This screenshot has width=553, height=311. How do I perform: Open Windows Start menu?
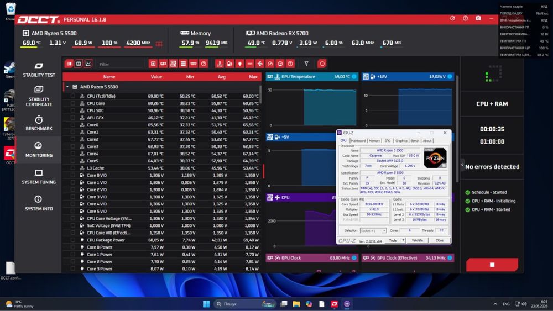coord(206,304)
